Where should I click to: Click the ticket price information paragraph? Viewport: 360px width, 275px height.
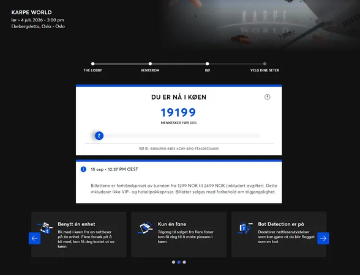(184, 189)
